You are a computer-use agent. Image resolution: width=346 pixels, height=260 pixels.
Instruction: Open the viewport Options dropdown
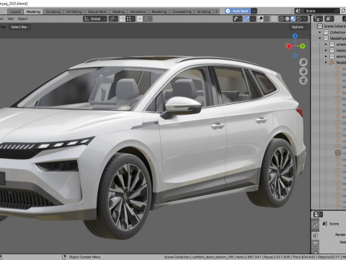point(299,27)
